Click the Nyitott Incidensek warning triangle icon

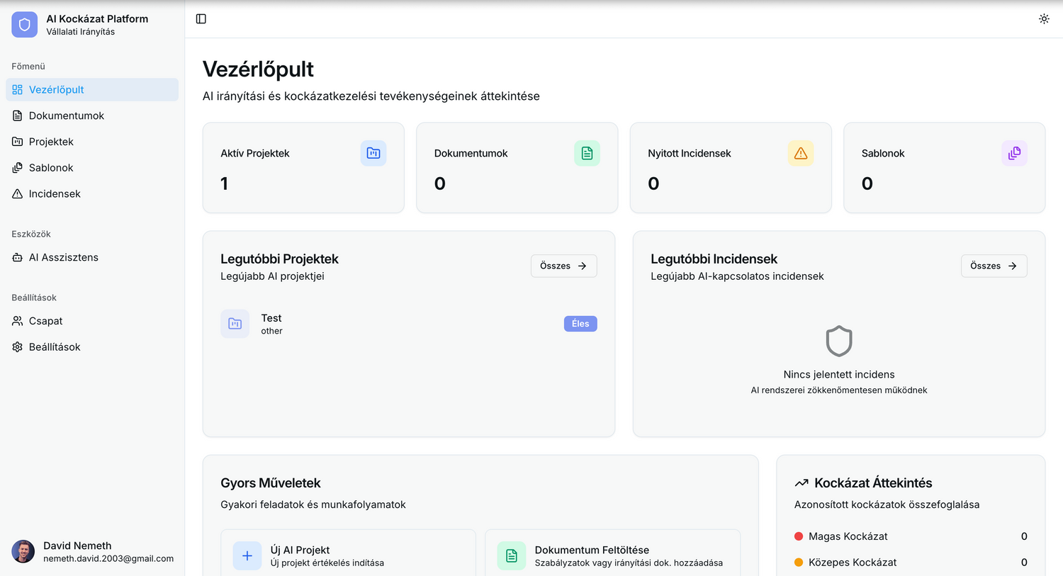click(x=801, y=153)
